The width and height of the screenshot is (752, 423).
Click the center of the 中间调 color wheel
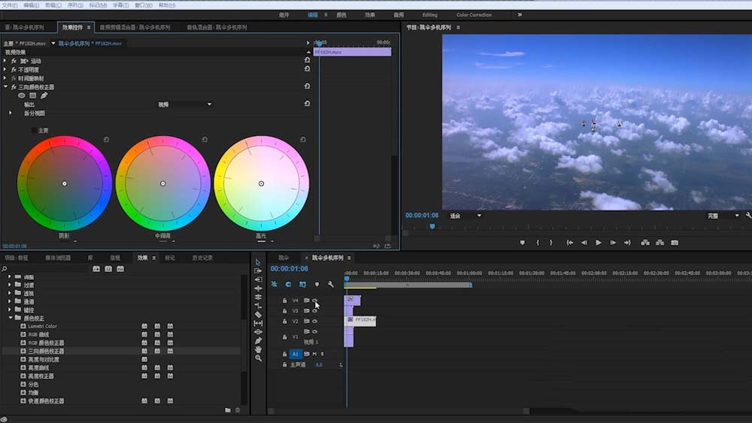coord(162,183)
